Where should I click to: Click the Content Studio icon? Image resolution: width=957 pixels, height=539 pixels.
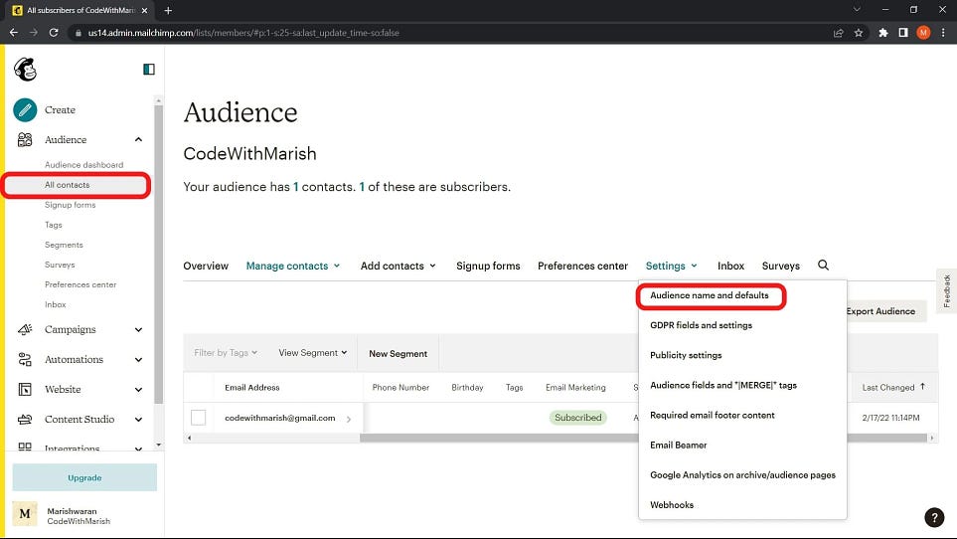click(25, 420)
